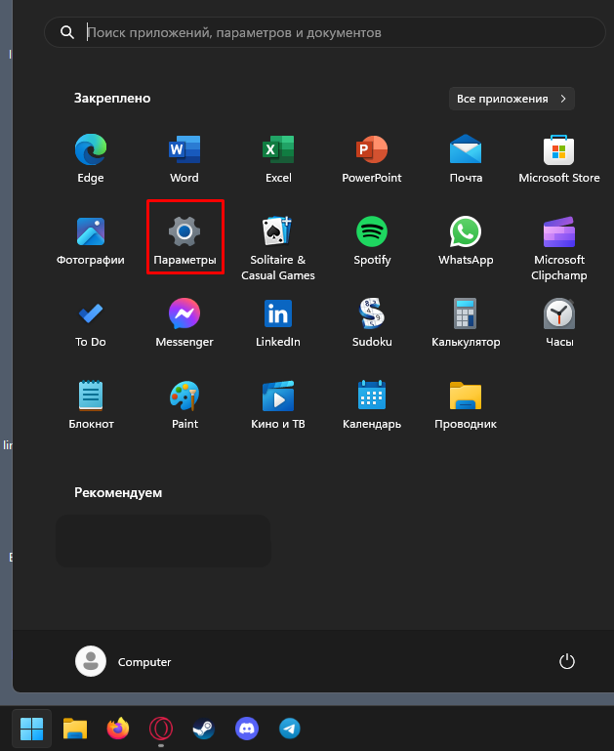Click the search magnifier icon
614x751 pixels.
[x=67, y=32]
